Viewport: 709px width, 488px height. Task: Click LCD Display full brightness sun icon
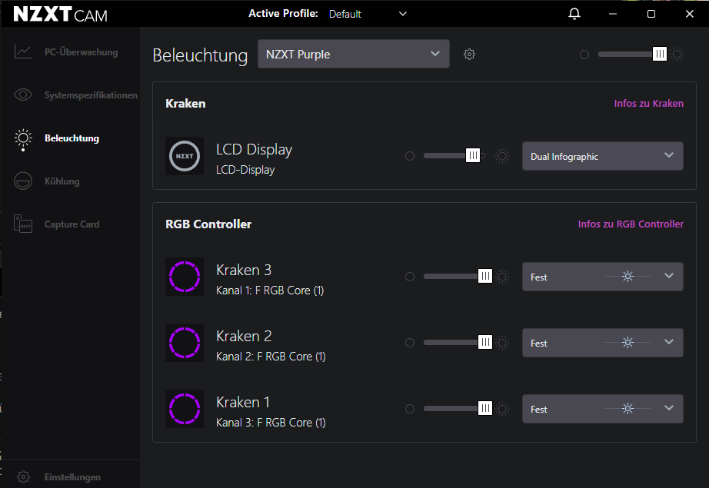pos(502,156)
